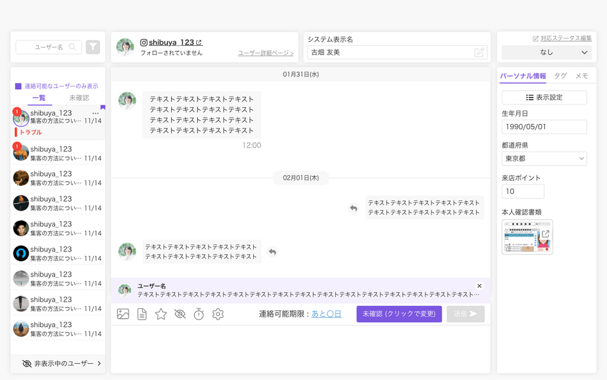Viewport: 607px width, 380px height.
Task: Click the edit pencil icon beside 古畑 友美
Action: click(x=479, y=52)
